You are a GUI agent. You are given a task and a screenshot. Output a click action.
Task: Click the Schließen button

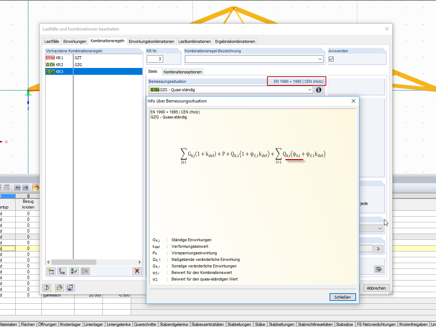343,297
